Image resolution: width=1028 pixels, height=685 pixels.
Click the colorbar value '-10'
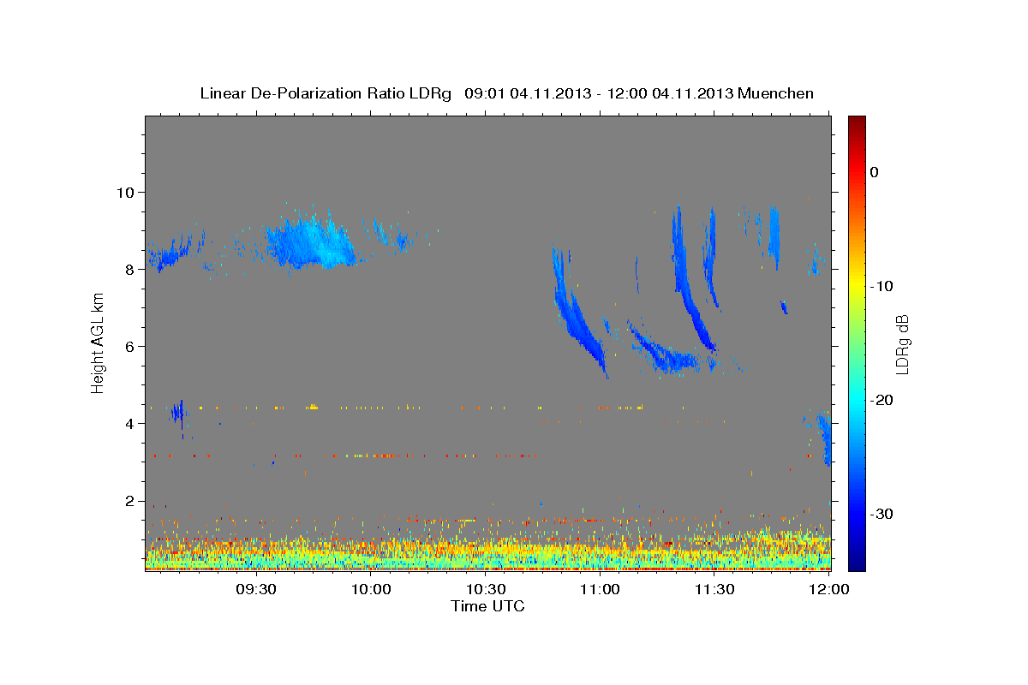tap(882, 286)
